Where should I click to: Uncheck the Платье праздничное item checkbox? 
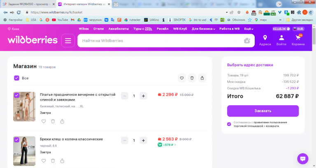click(16, 95)
